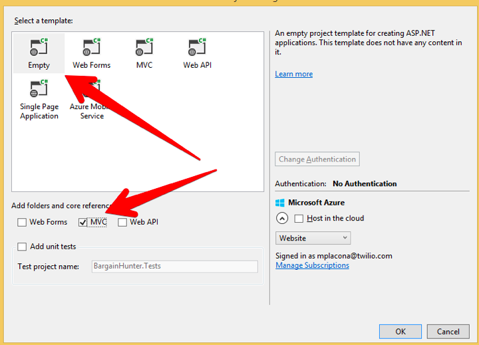479x345 pixels.
Task: Click the Microsoft Azure Windows logo
Action: click(280, 203)
